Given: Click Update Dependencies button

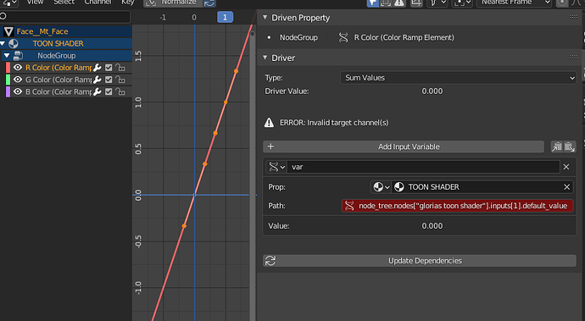Looking at the screenshot, I should (x=420, y=261).
